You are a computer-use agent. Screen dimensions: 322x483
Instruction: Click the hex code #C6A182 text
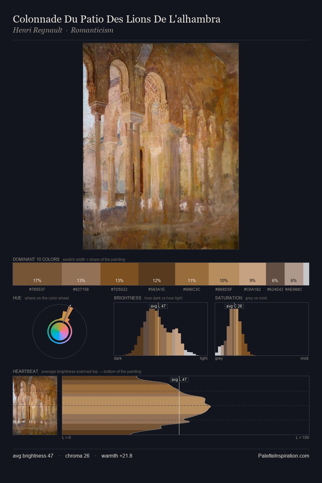click(x=252, y=289)
